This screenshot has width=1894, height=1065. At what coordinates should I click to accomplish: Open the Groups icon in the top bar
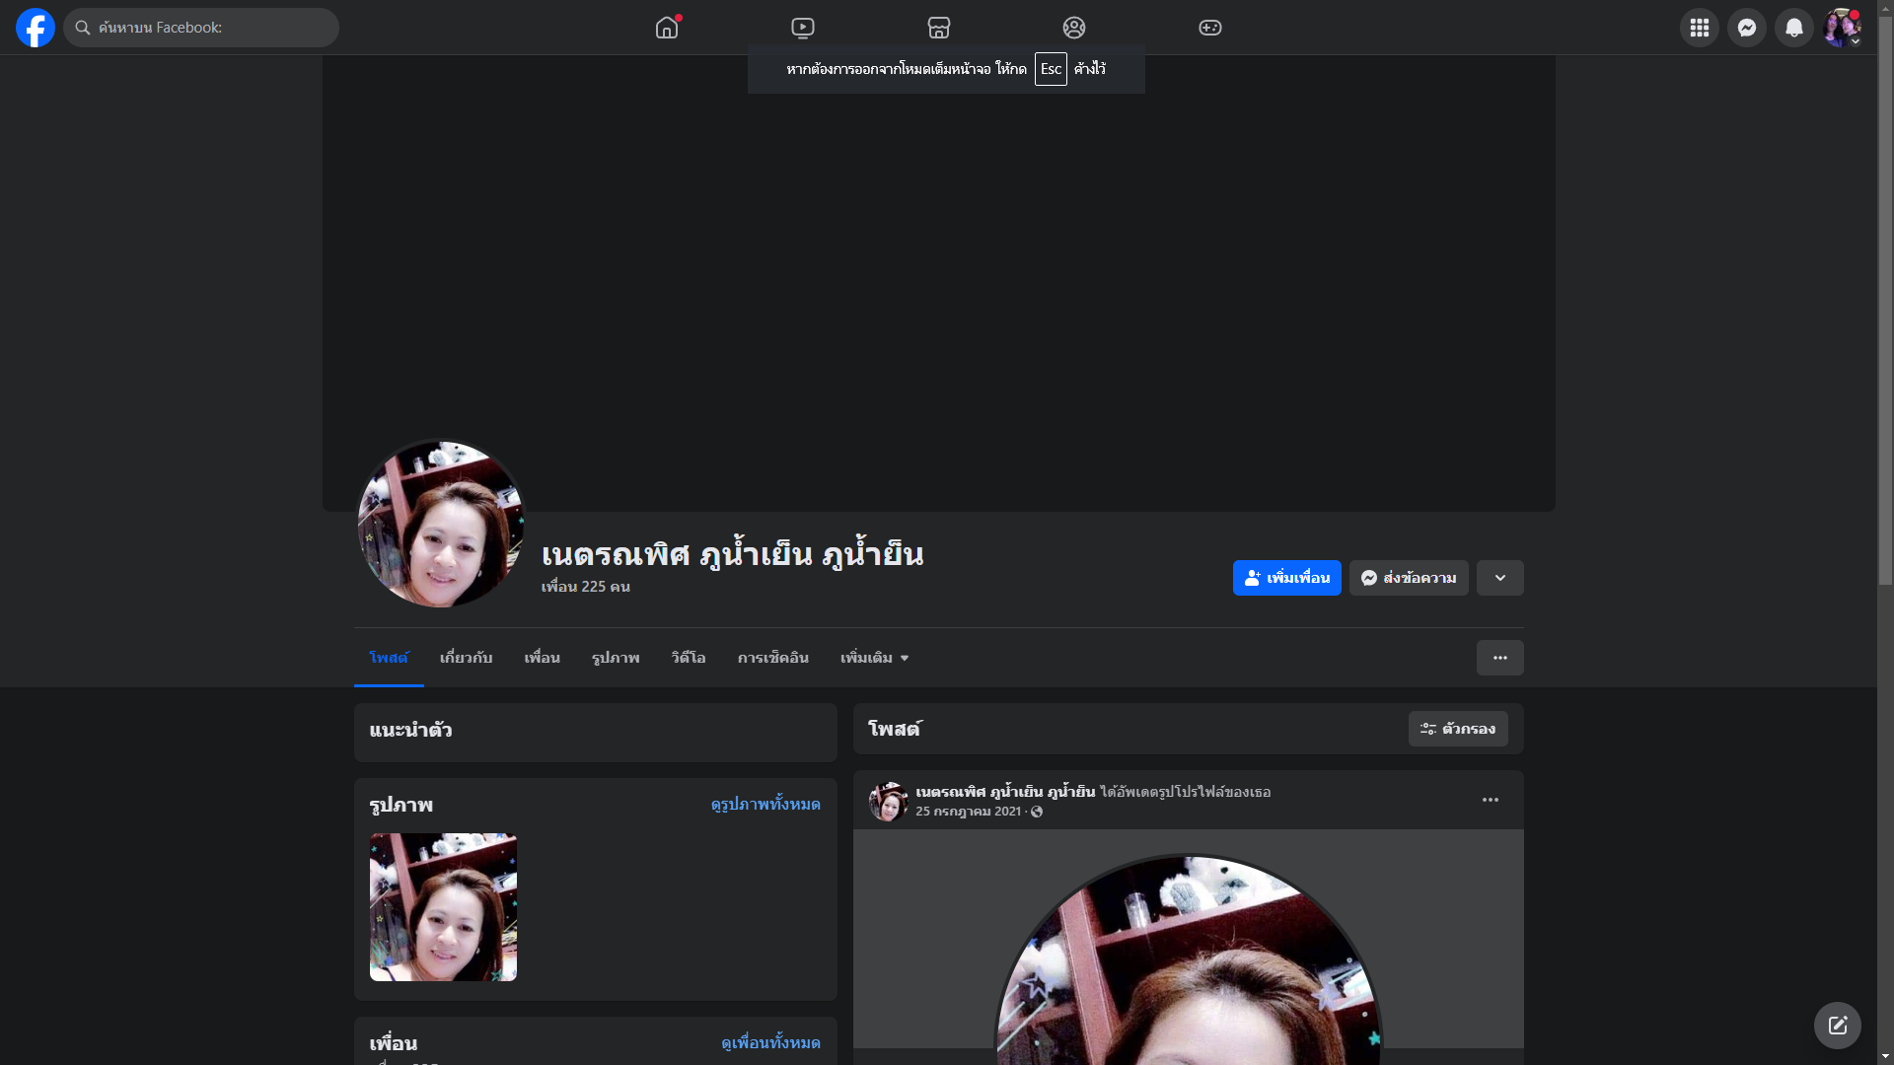1074,28
